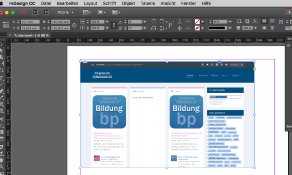Toggle constrain proportions for width and height
The image size is (292, 175).
75,25
